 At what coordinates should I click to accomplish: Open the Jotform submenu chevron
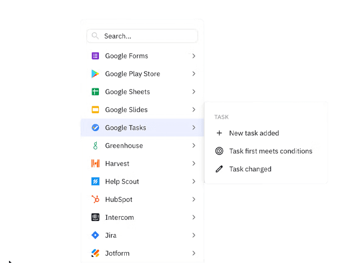(194, 253)
